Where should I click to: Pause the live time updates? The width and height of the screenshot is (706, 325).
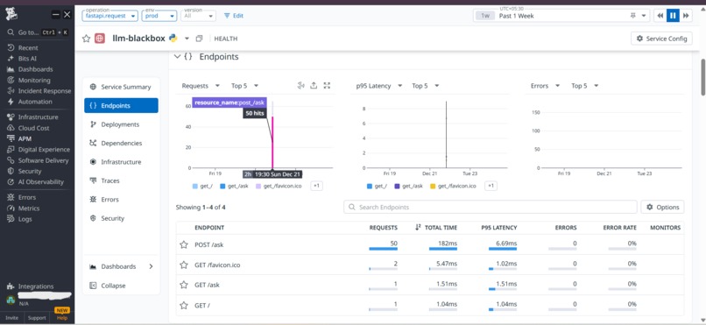(x=673, y=16)
